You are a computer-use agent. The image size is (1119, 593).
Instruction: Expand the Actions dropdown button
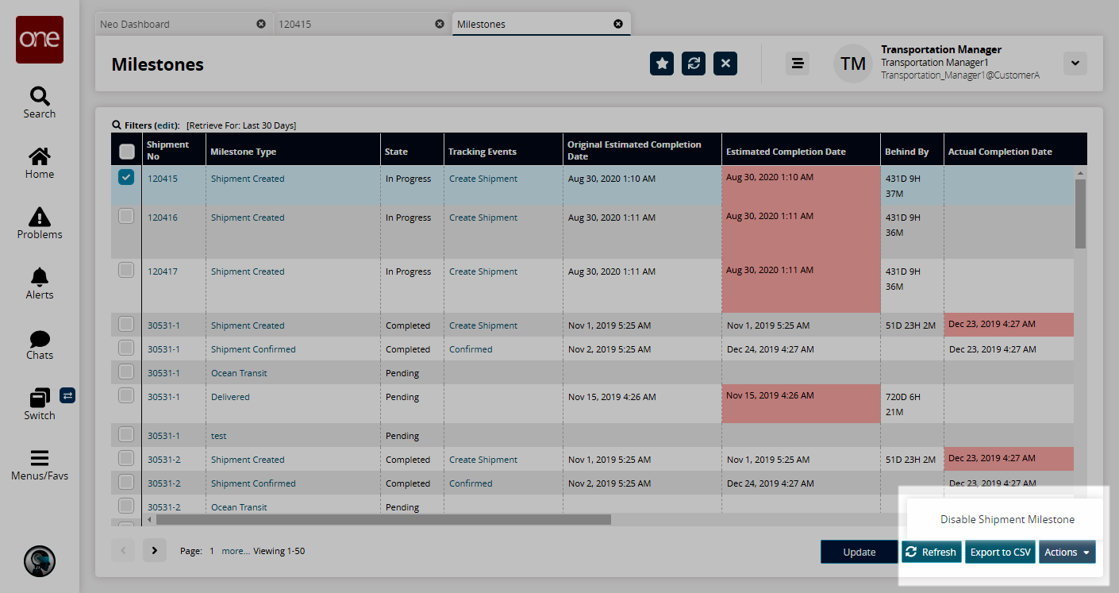[x=1067, y=552]
